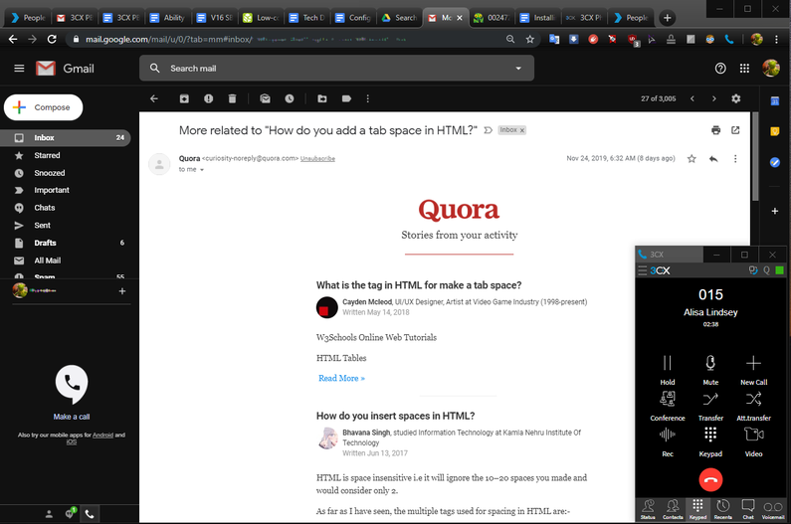The height and width of the screenshot is (524, 791).
Task: Switch to 3CX Voicemail tab
Action: (x=773, y=509)
